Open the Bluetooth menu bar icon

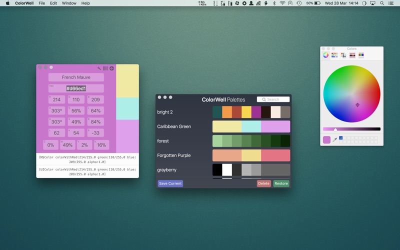tap(274, 3)
